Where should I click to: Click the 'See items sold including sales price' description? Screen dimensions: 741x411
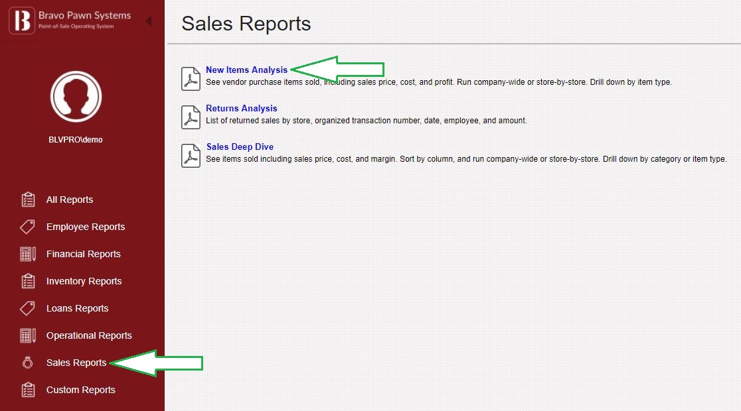(466, 159)
